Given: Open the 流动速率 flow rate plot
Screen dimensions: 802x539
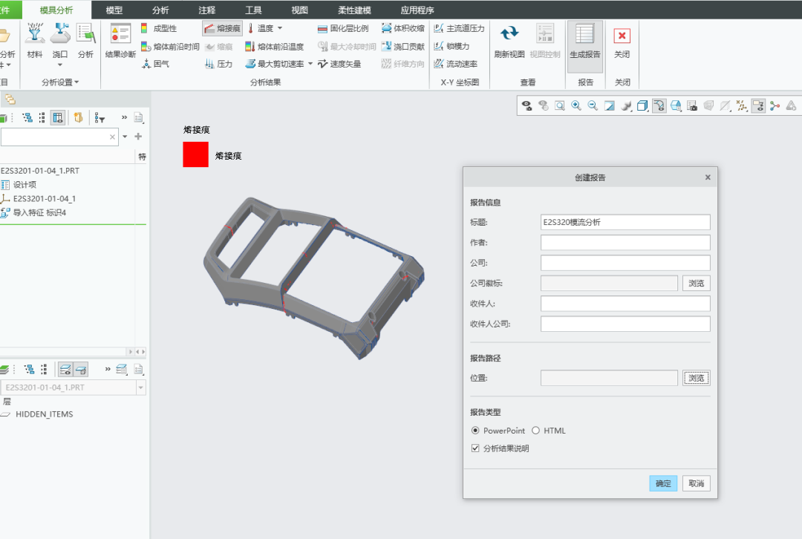Looking at the screenshot, I should click(x=455, y=64).
